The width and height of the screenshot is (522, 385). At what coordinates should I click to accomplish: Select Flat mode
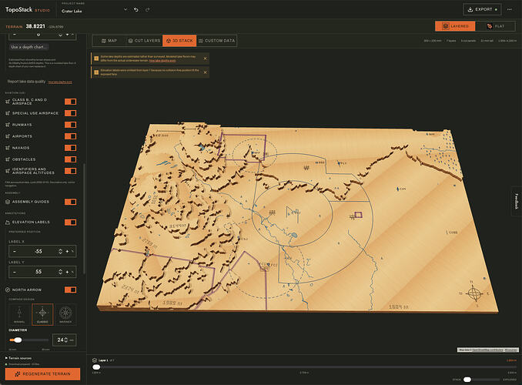pyautogui.click(x=495, y=26)
